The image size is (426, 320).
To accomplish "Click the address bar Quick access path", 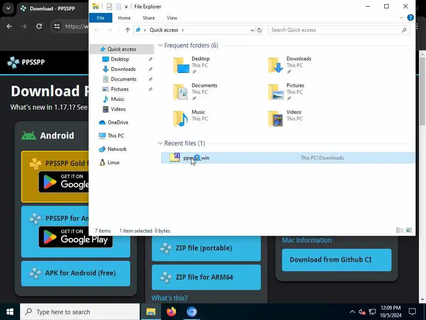I will [164, 30].
